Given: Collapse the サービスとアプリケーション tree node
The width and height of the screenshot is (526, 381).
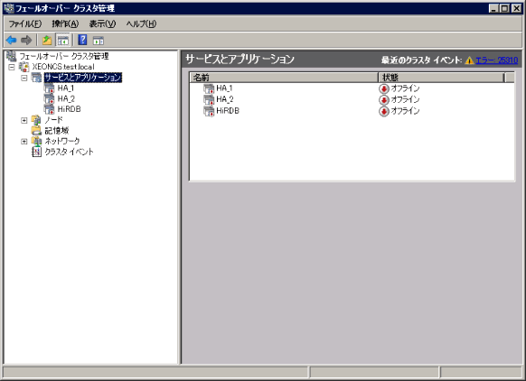Looking at the screenshot, I should (24, 78).
